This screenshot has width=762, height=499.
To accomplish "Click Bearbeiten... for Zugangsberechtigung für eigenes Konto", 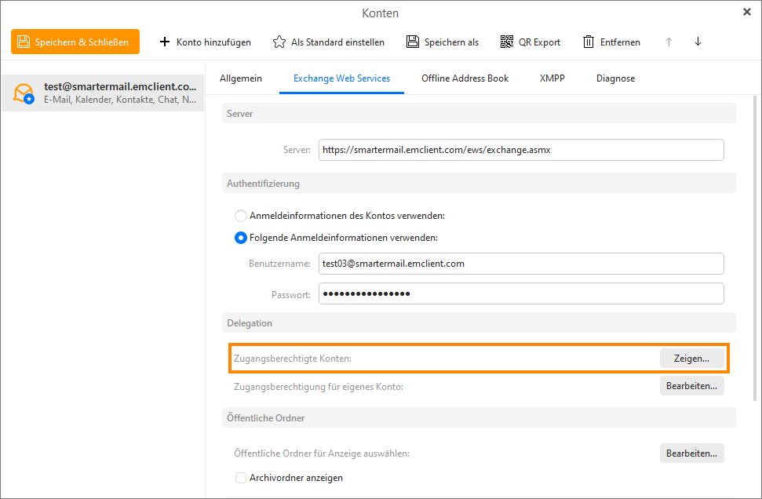I will [691, 386].
